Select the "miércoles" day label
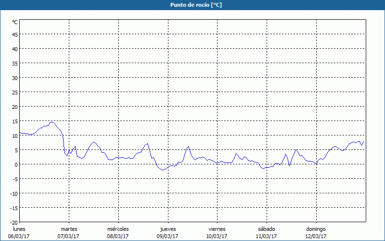The image size is (385, 241). (118, 229)
